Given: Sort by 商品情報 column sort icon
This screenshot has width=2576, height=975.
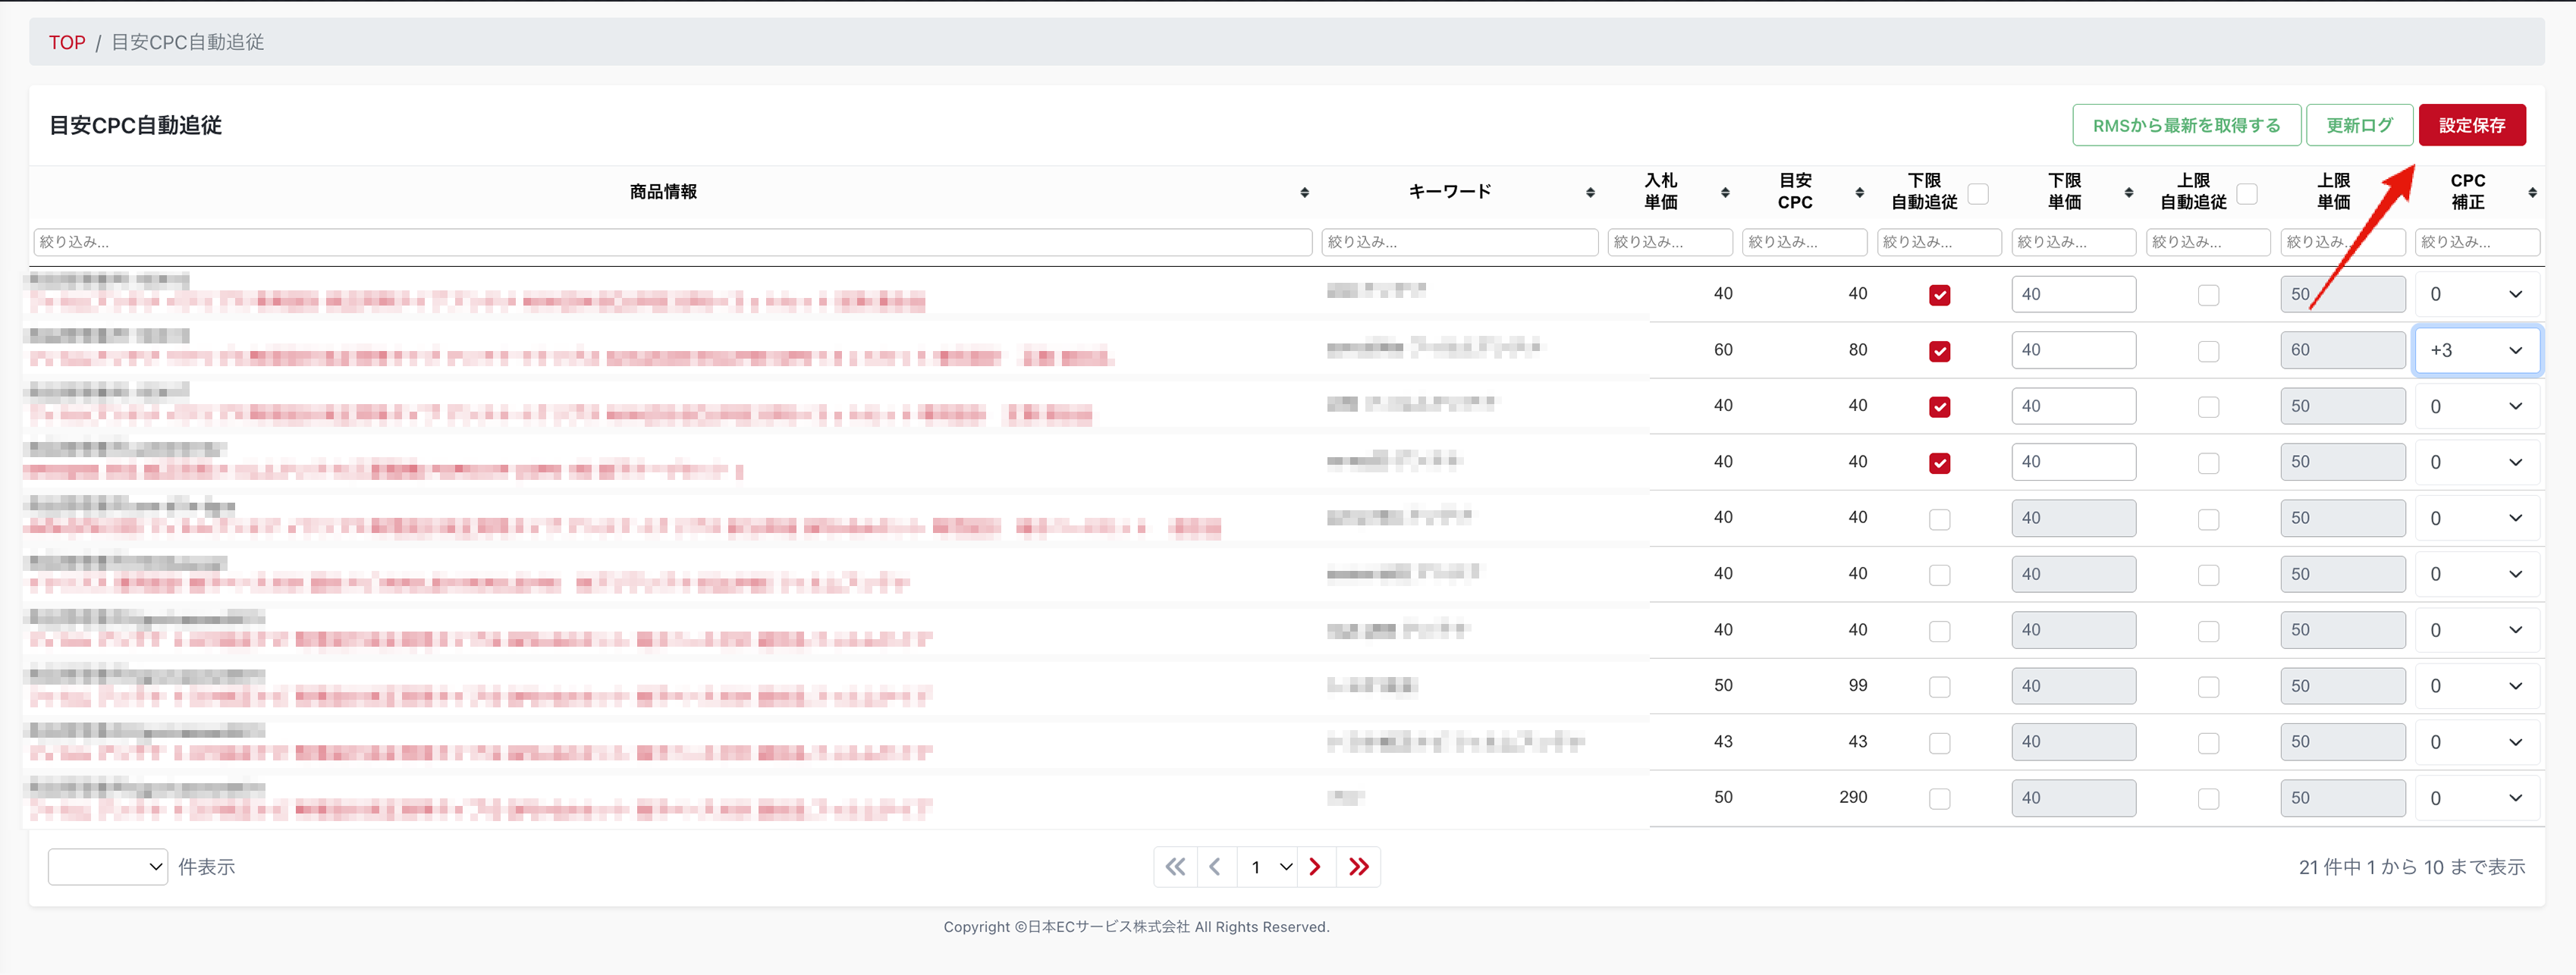Looking at the screenshot, I should point(1304,192).
